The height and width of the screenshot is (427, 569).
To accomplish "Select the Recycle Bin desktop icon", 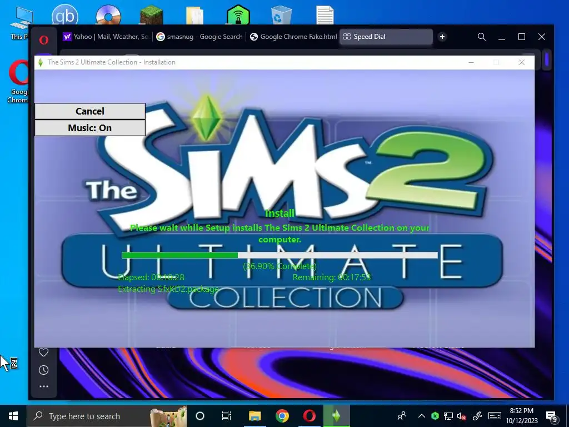I will point(281,15).
